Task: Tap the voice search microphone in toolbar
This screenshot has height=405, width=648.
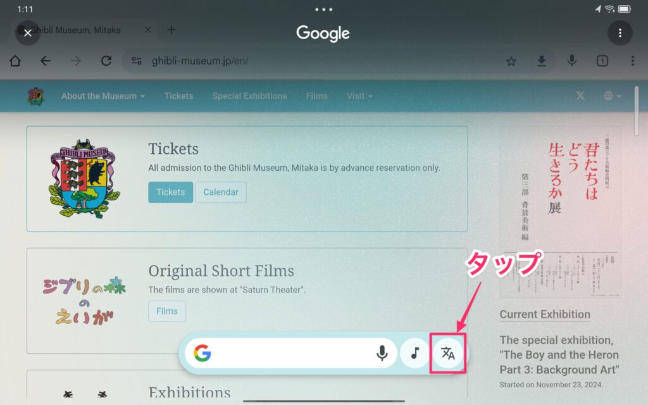Action: (572, 61)
